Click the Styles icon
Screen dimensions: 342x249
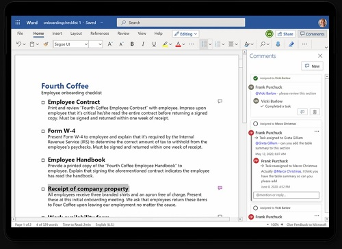click(247, 44)
